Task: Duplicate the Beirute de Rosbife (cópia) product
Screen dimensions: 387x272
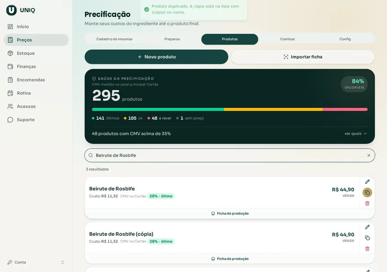Action: [367, 238]
